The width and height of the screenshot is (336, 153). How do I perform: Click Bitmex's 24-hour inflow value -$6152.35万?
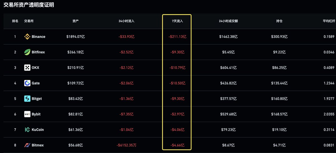pyautogui.click(x=127, y=145)
